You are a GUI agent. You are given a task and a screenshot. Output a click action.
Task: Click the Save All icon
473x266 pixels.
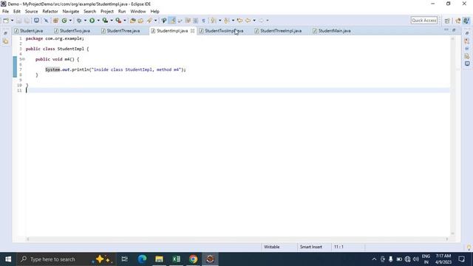point(27,21)
